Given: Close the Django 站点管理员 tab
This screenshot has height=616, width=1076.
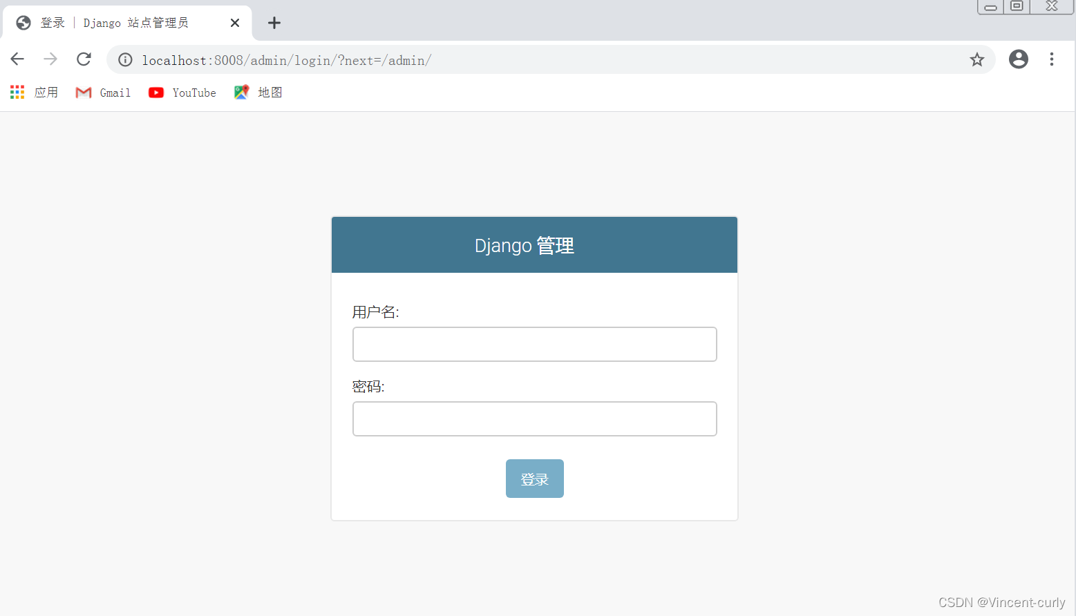Looking at the screenshot, I should click(x=235, y=23).
